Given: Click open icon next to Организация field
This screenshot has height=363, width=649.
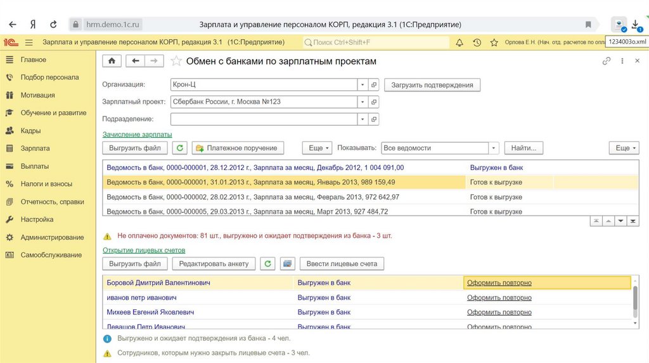Looking at the screenshot, I should coord(374,85).
